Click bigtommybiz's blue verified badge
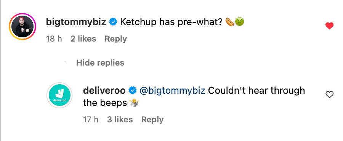The height and width of the screenshot is (141, 343). tap(113, 22)
